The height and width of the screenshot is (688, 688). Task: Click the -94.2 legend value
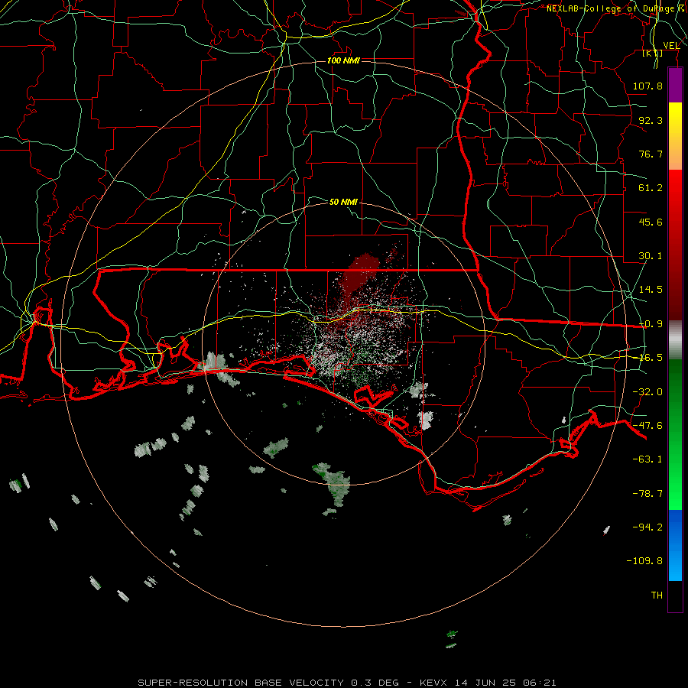pyautogui.click(x=647, y=527)
